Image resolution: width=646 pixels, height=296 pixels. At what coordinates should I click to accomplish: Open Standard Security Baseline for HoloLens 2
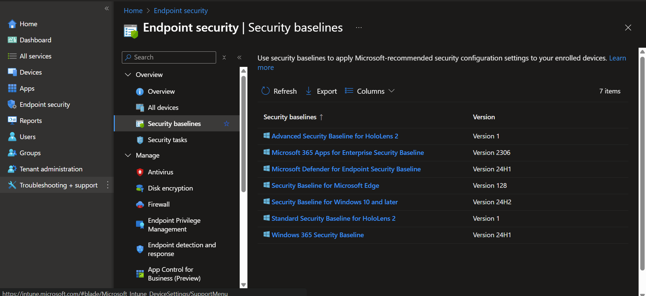pos(333,218)
